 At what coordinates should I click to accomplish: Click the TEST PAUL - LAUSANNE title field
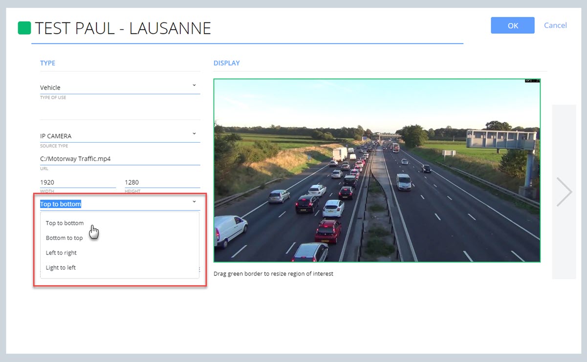coord(247,28)
